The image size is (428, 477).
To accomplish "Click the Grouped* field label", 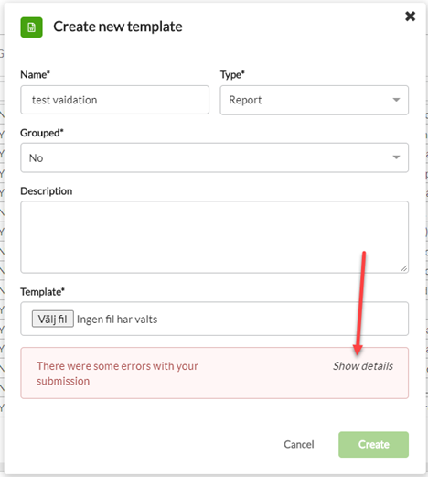I will (x=42, y=133).
